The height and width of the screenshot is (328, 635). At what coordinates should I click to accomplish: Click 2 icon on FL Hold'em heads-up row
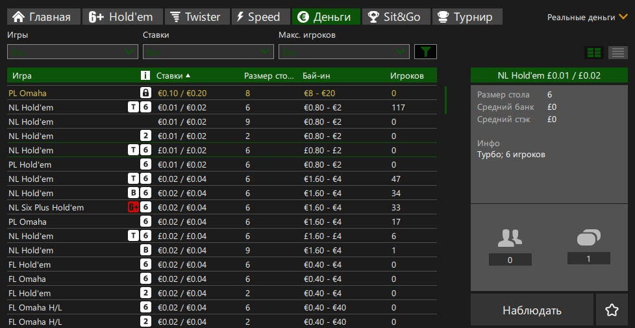tap(145, 293)
